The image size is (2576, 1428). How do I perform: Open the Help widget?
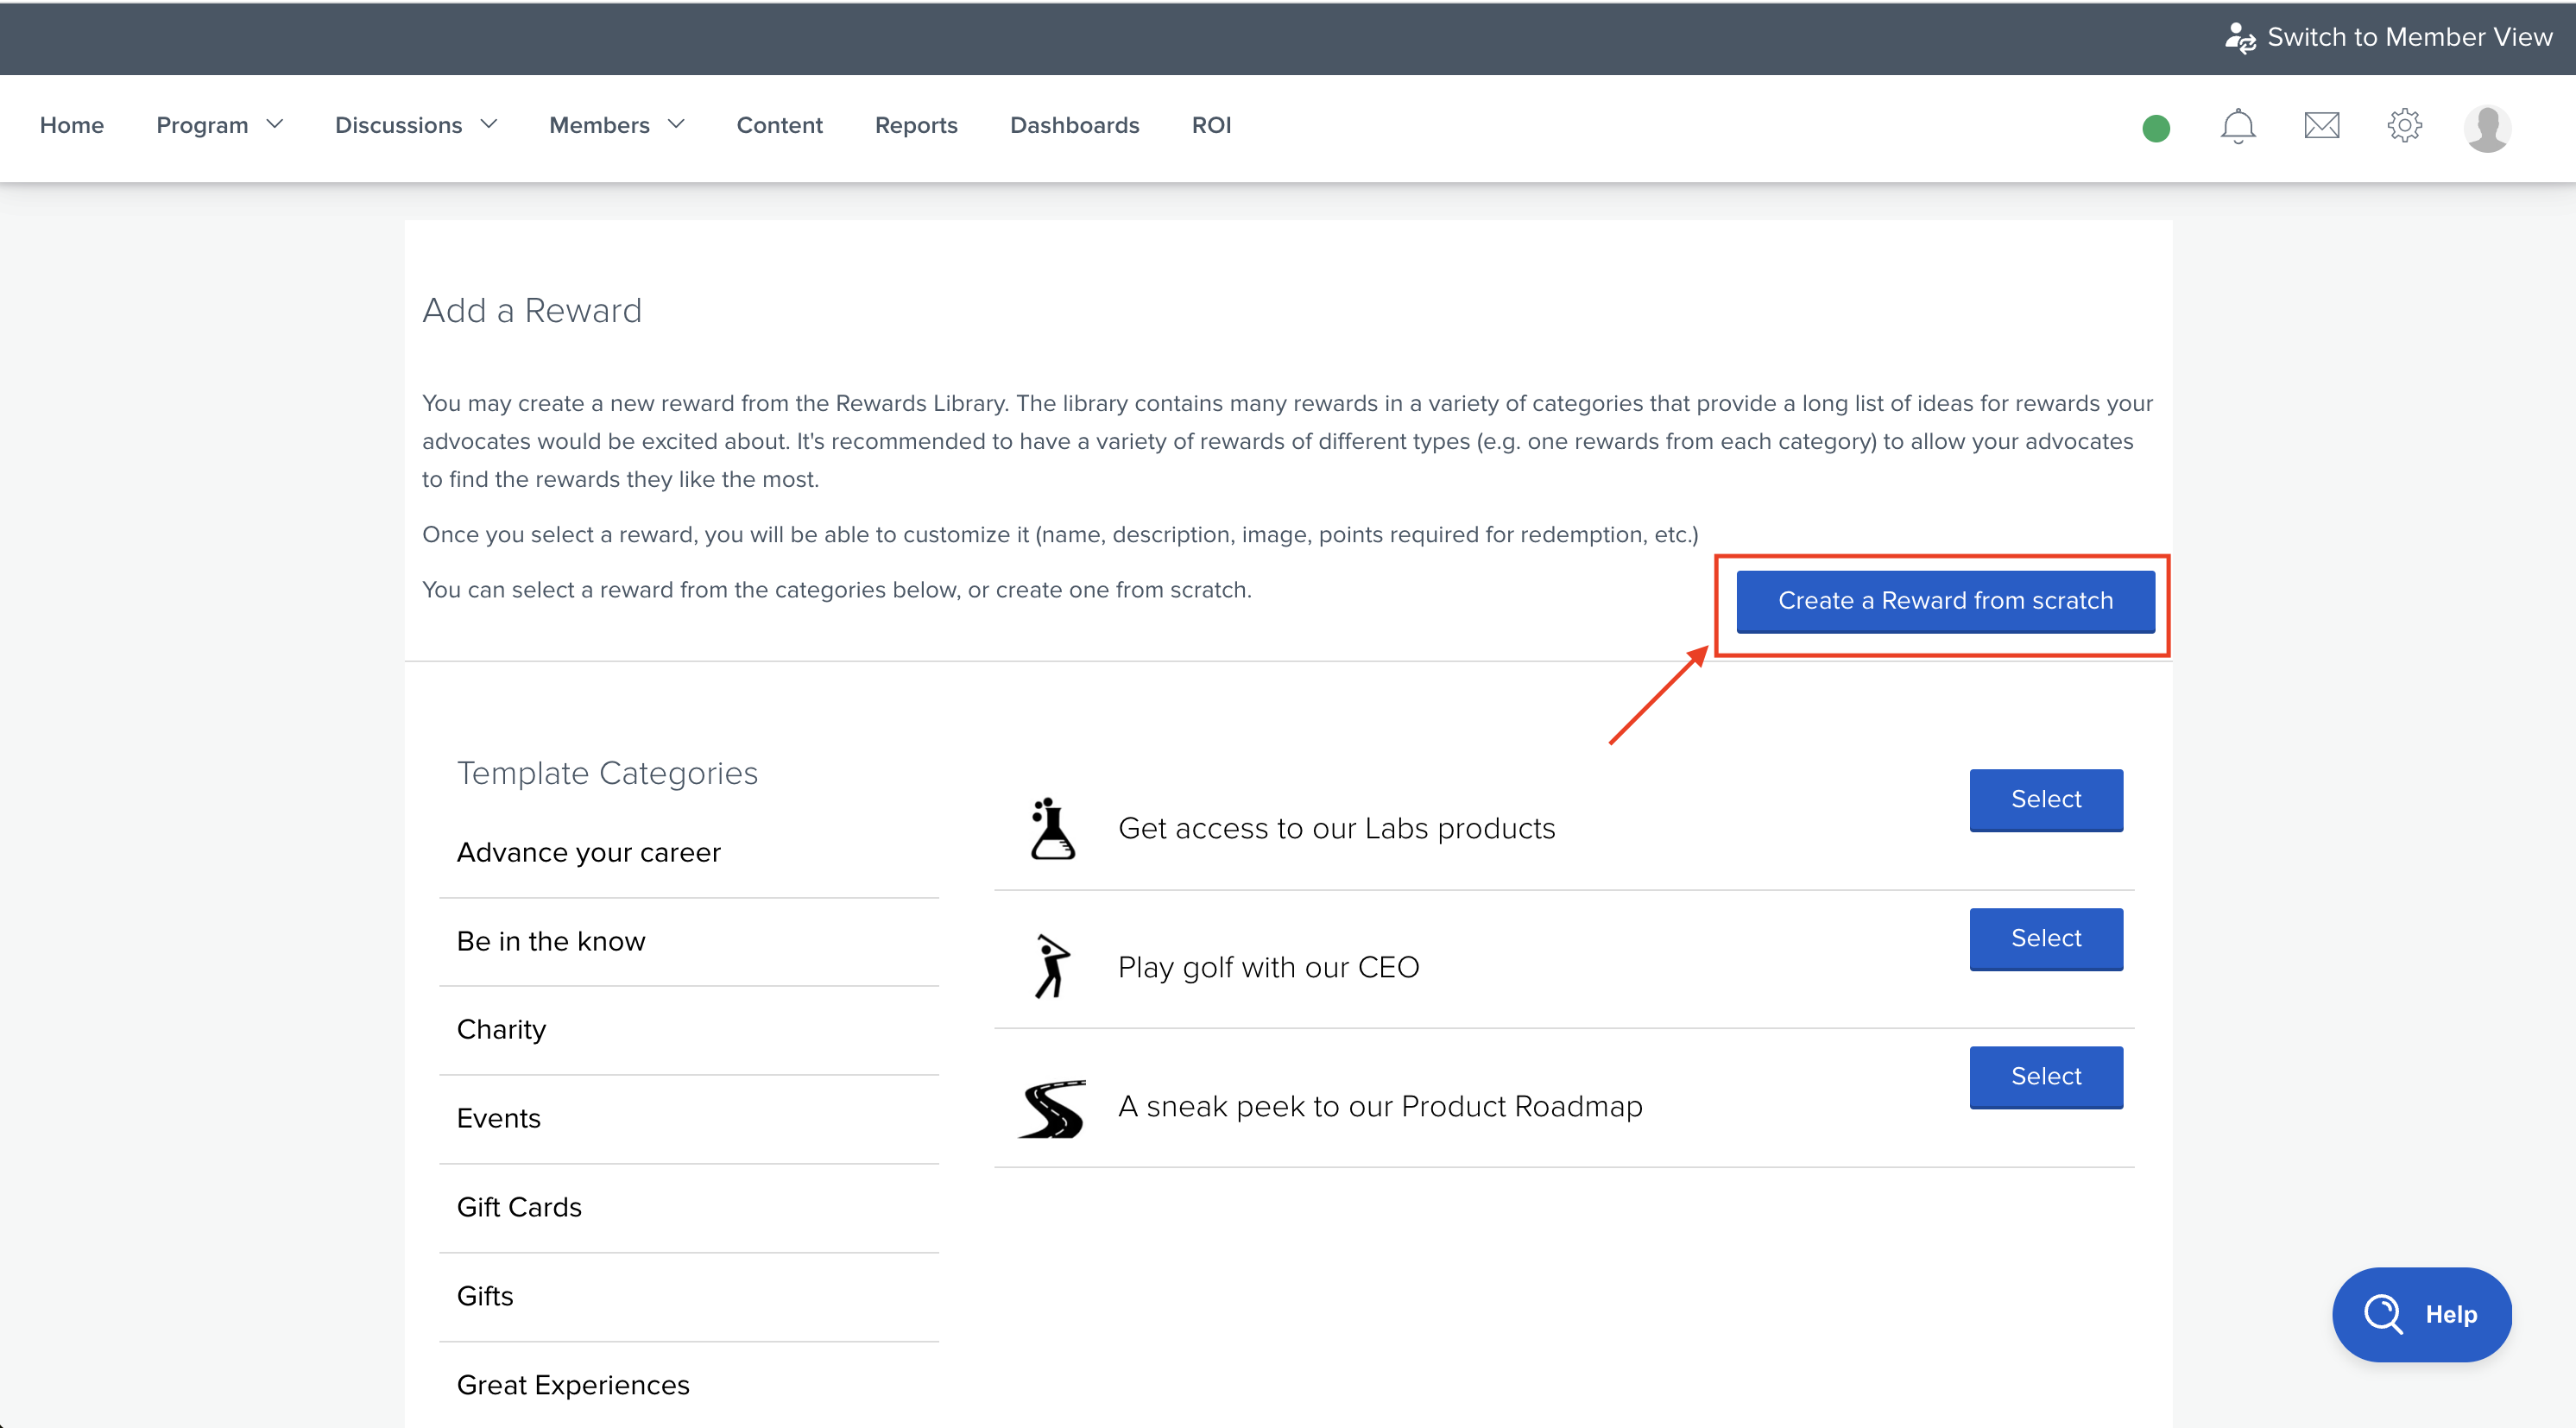click(x=2422, y=1314)
